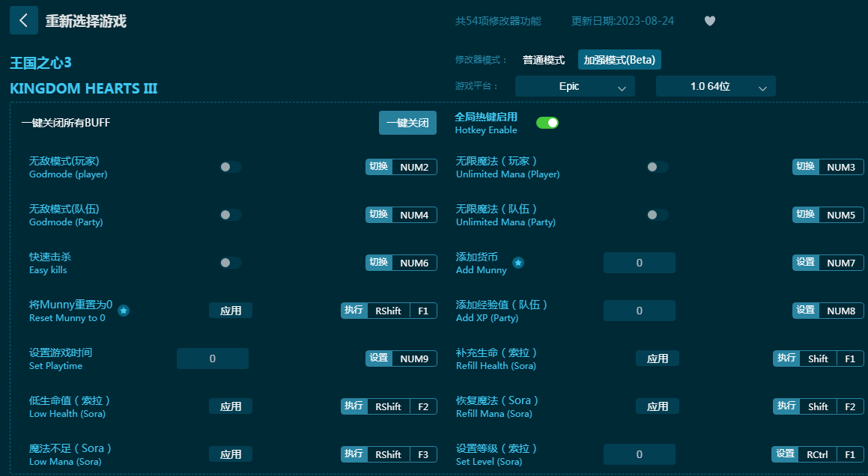Click the Set Level (Sora) value field
The width and height of the screenshot is (868, 476).
[x=640, y=454]
